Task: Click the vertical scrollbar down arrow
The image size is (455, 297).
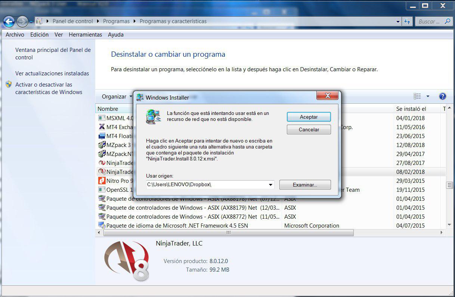Action: click(x=449, y=225)
